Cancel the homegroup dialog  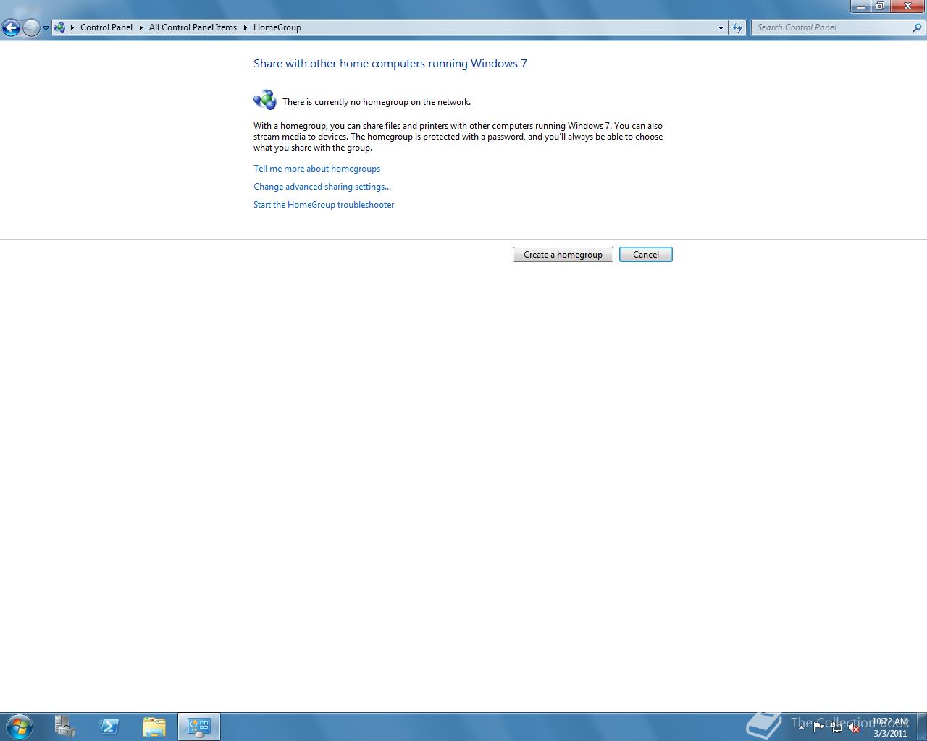tap(646, 255)
